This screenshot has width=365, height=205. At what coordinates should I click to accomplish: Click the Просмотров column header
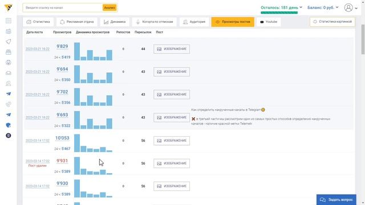(62, 32)
